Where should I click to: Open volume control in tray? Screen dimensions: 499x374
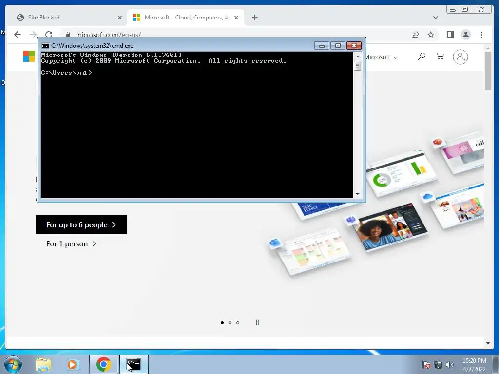[x=449, y=365]
